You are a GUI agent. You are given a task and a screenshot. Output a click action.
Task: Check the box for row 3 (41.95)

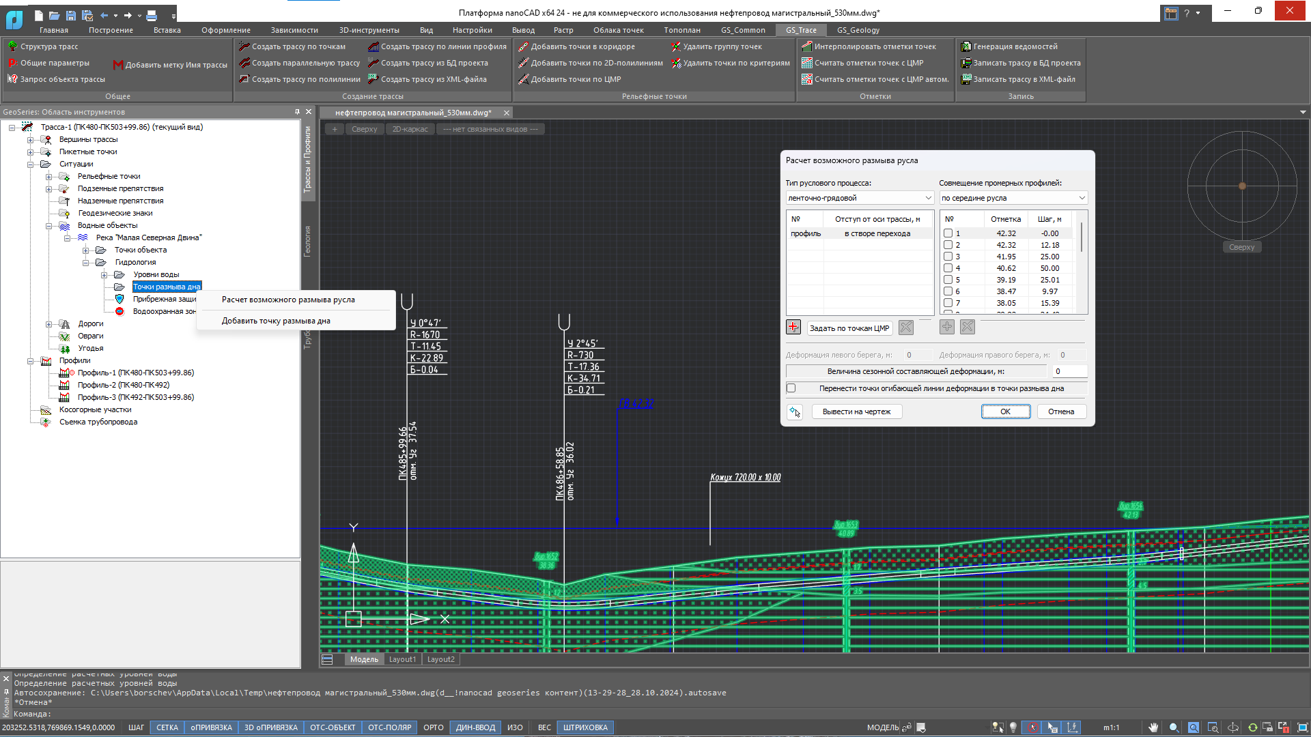pos(948,257)
